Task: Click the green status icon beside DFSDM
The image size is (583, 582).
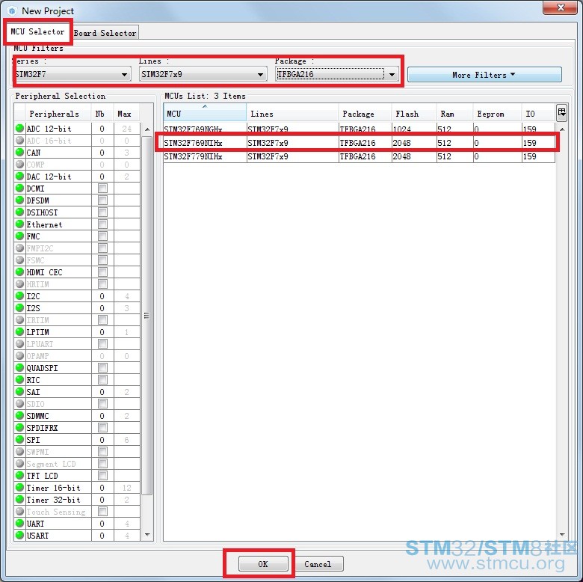Action: (x=19, y=200)
